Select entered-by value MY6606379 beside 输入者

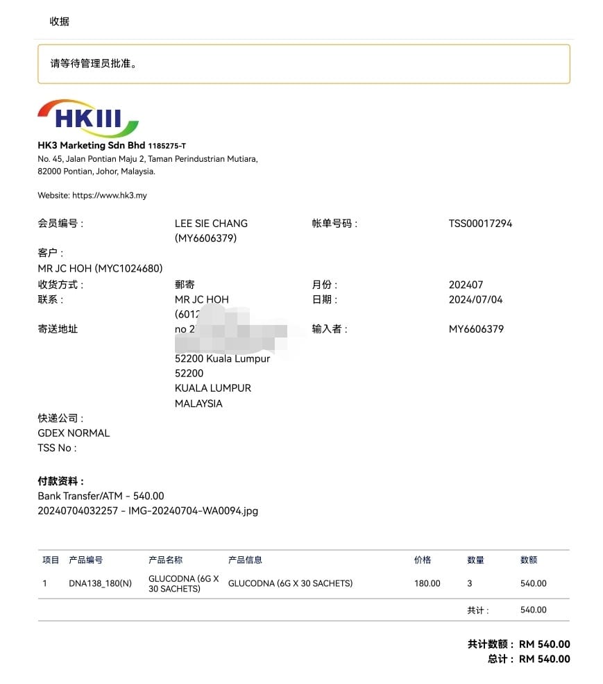pos(476,329)
